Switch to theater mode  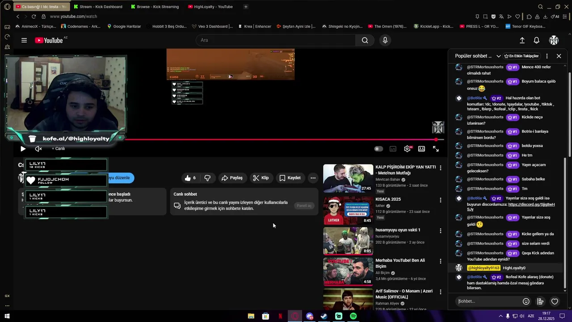click(421, 149)
